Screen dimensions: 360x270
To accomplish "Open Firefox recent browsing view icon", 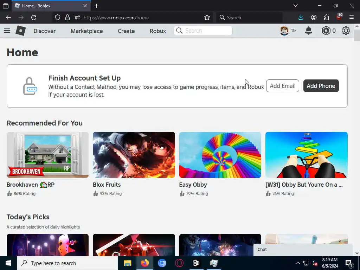I will tap(6, 6).
